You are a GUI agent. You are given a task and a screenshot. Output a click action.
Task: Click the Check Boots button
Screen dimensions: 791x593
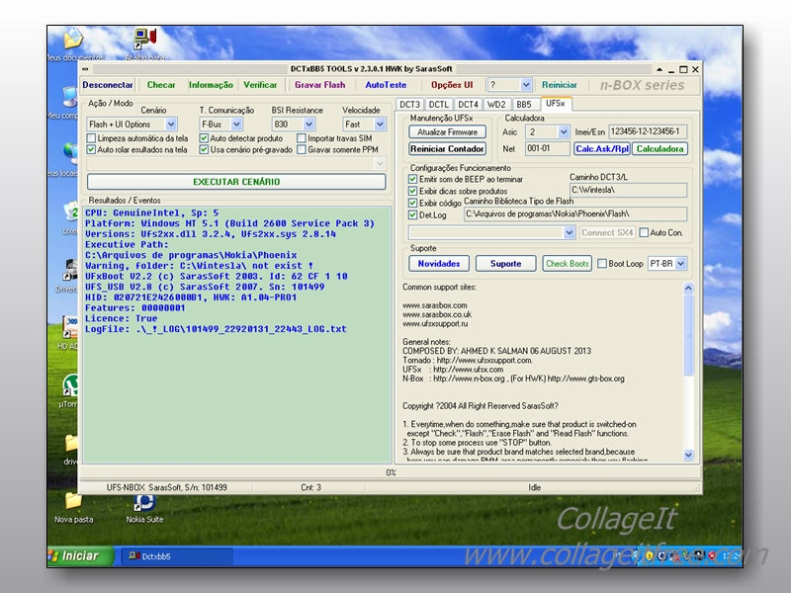(568, 264)
